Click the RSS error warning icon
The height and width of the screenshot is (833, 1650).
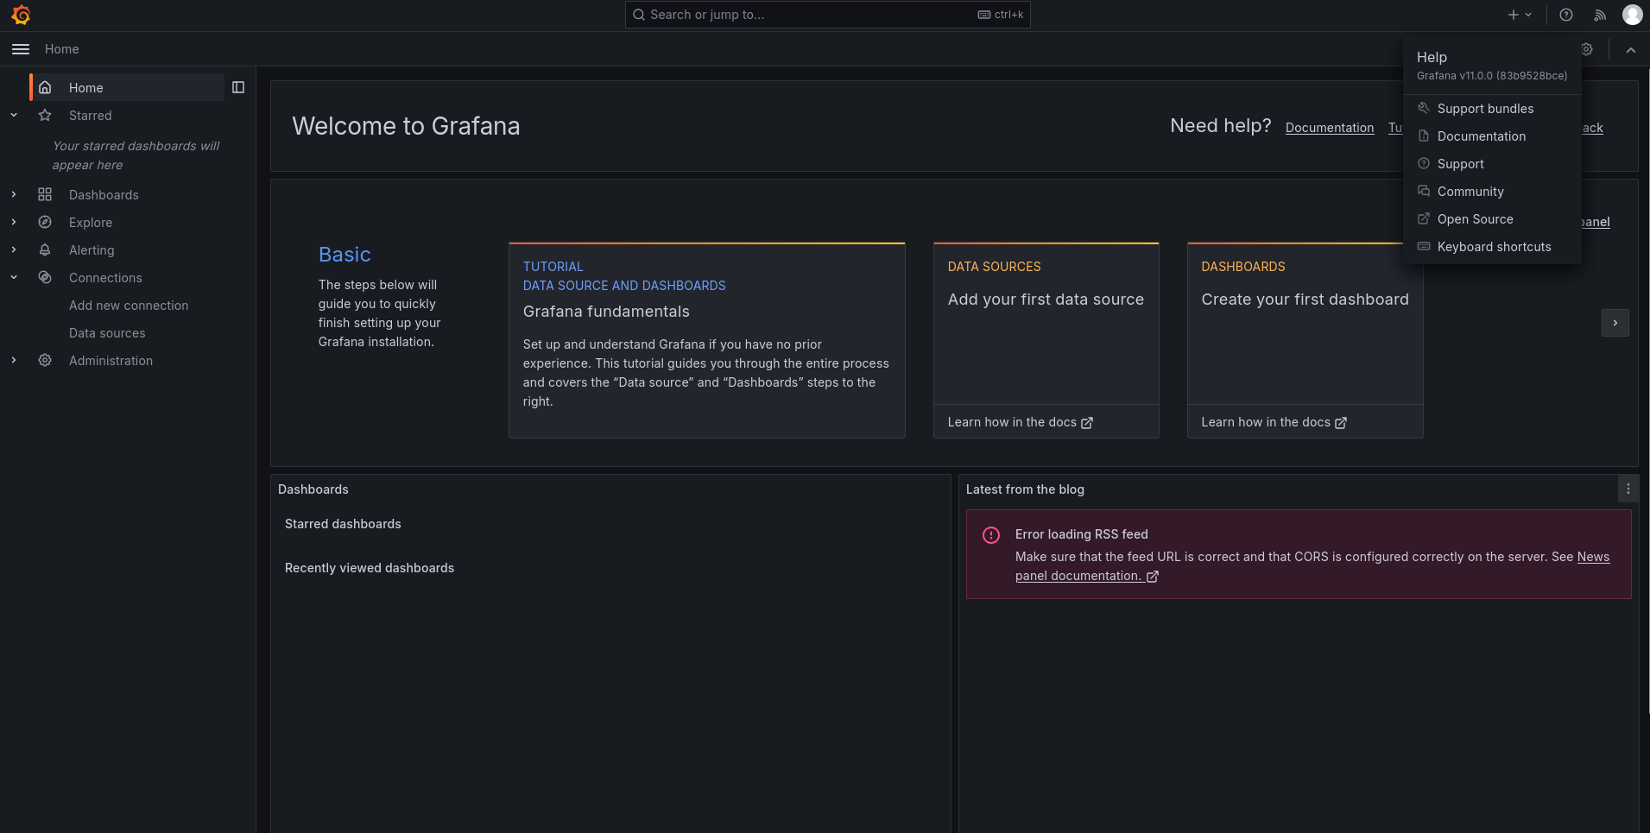[991, 535]
